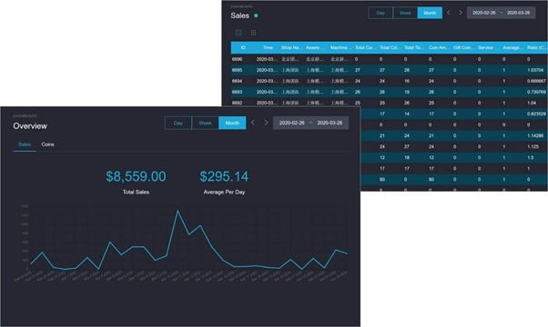Viewport: 548px width, 327px height.
Task: Switch Sales panel to table list view icon
Action: [x=238, y=33]
